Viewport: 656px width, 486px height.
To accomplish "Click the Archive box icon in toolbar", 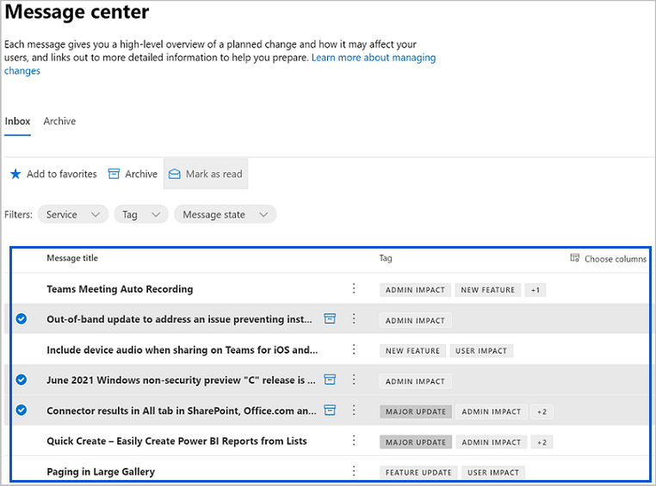I will (x=114, y=174).
